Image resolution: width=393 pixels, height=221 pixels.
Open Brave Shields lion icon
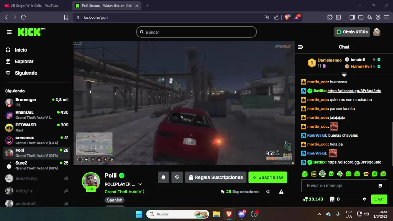287,17
